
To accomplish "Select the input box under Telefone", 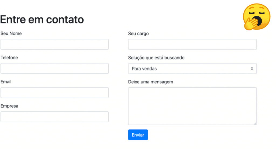I will 54,69.
